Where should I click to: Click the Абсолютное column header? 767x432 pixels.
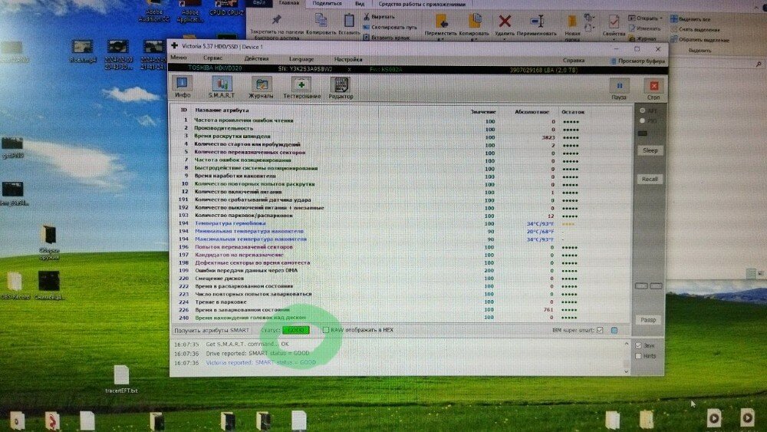[532, 112]
